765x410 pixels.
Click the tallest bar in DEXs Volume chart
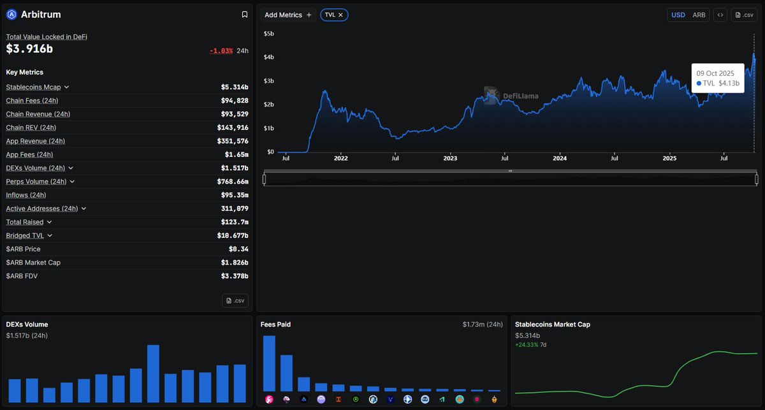click(153, 373)
